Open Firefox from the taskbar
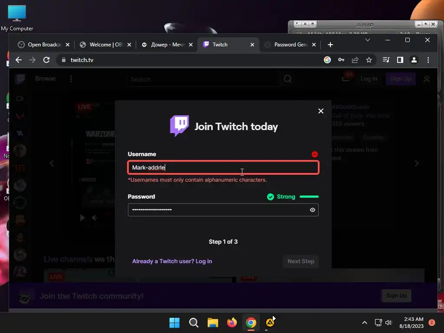This screenshot has width=444, height=333. (x=232, y=323)
